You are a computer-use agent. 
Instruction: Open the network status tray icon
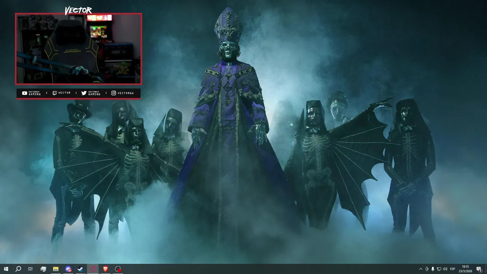click(x=439, y=269)
